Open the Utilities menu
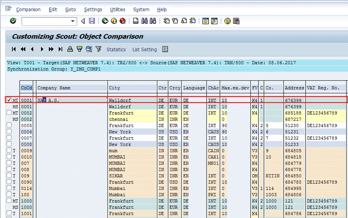 pyautogui.click(x=117, y=9)
